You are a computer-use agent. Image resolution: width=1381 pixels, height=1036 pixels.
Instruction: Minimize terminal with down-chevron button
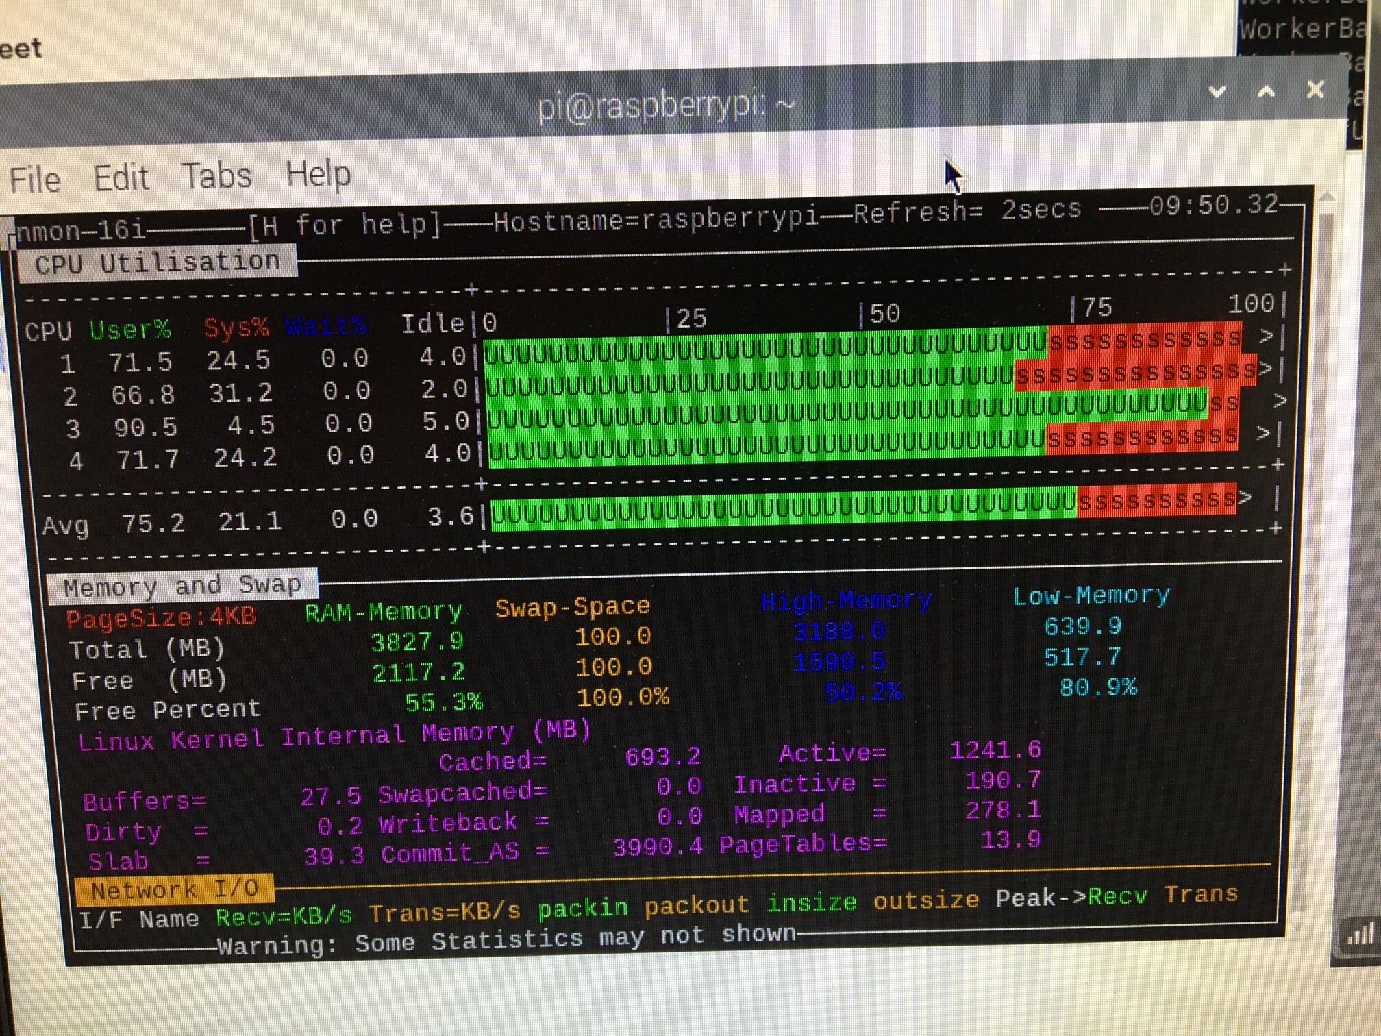pos(1217,91)
